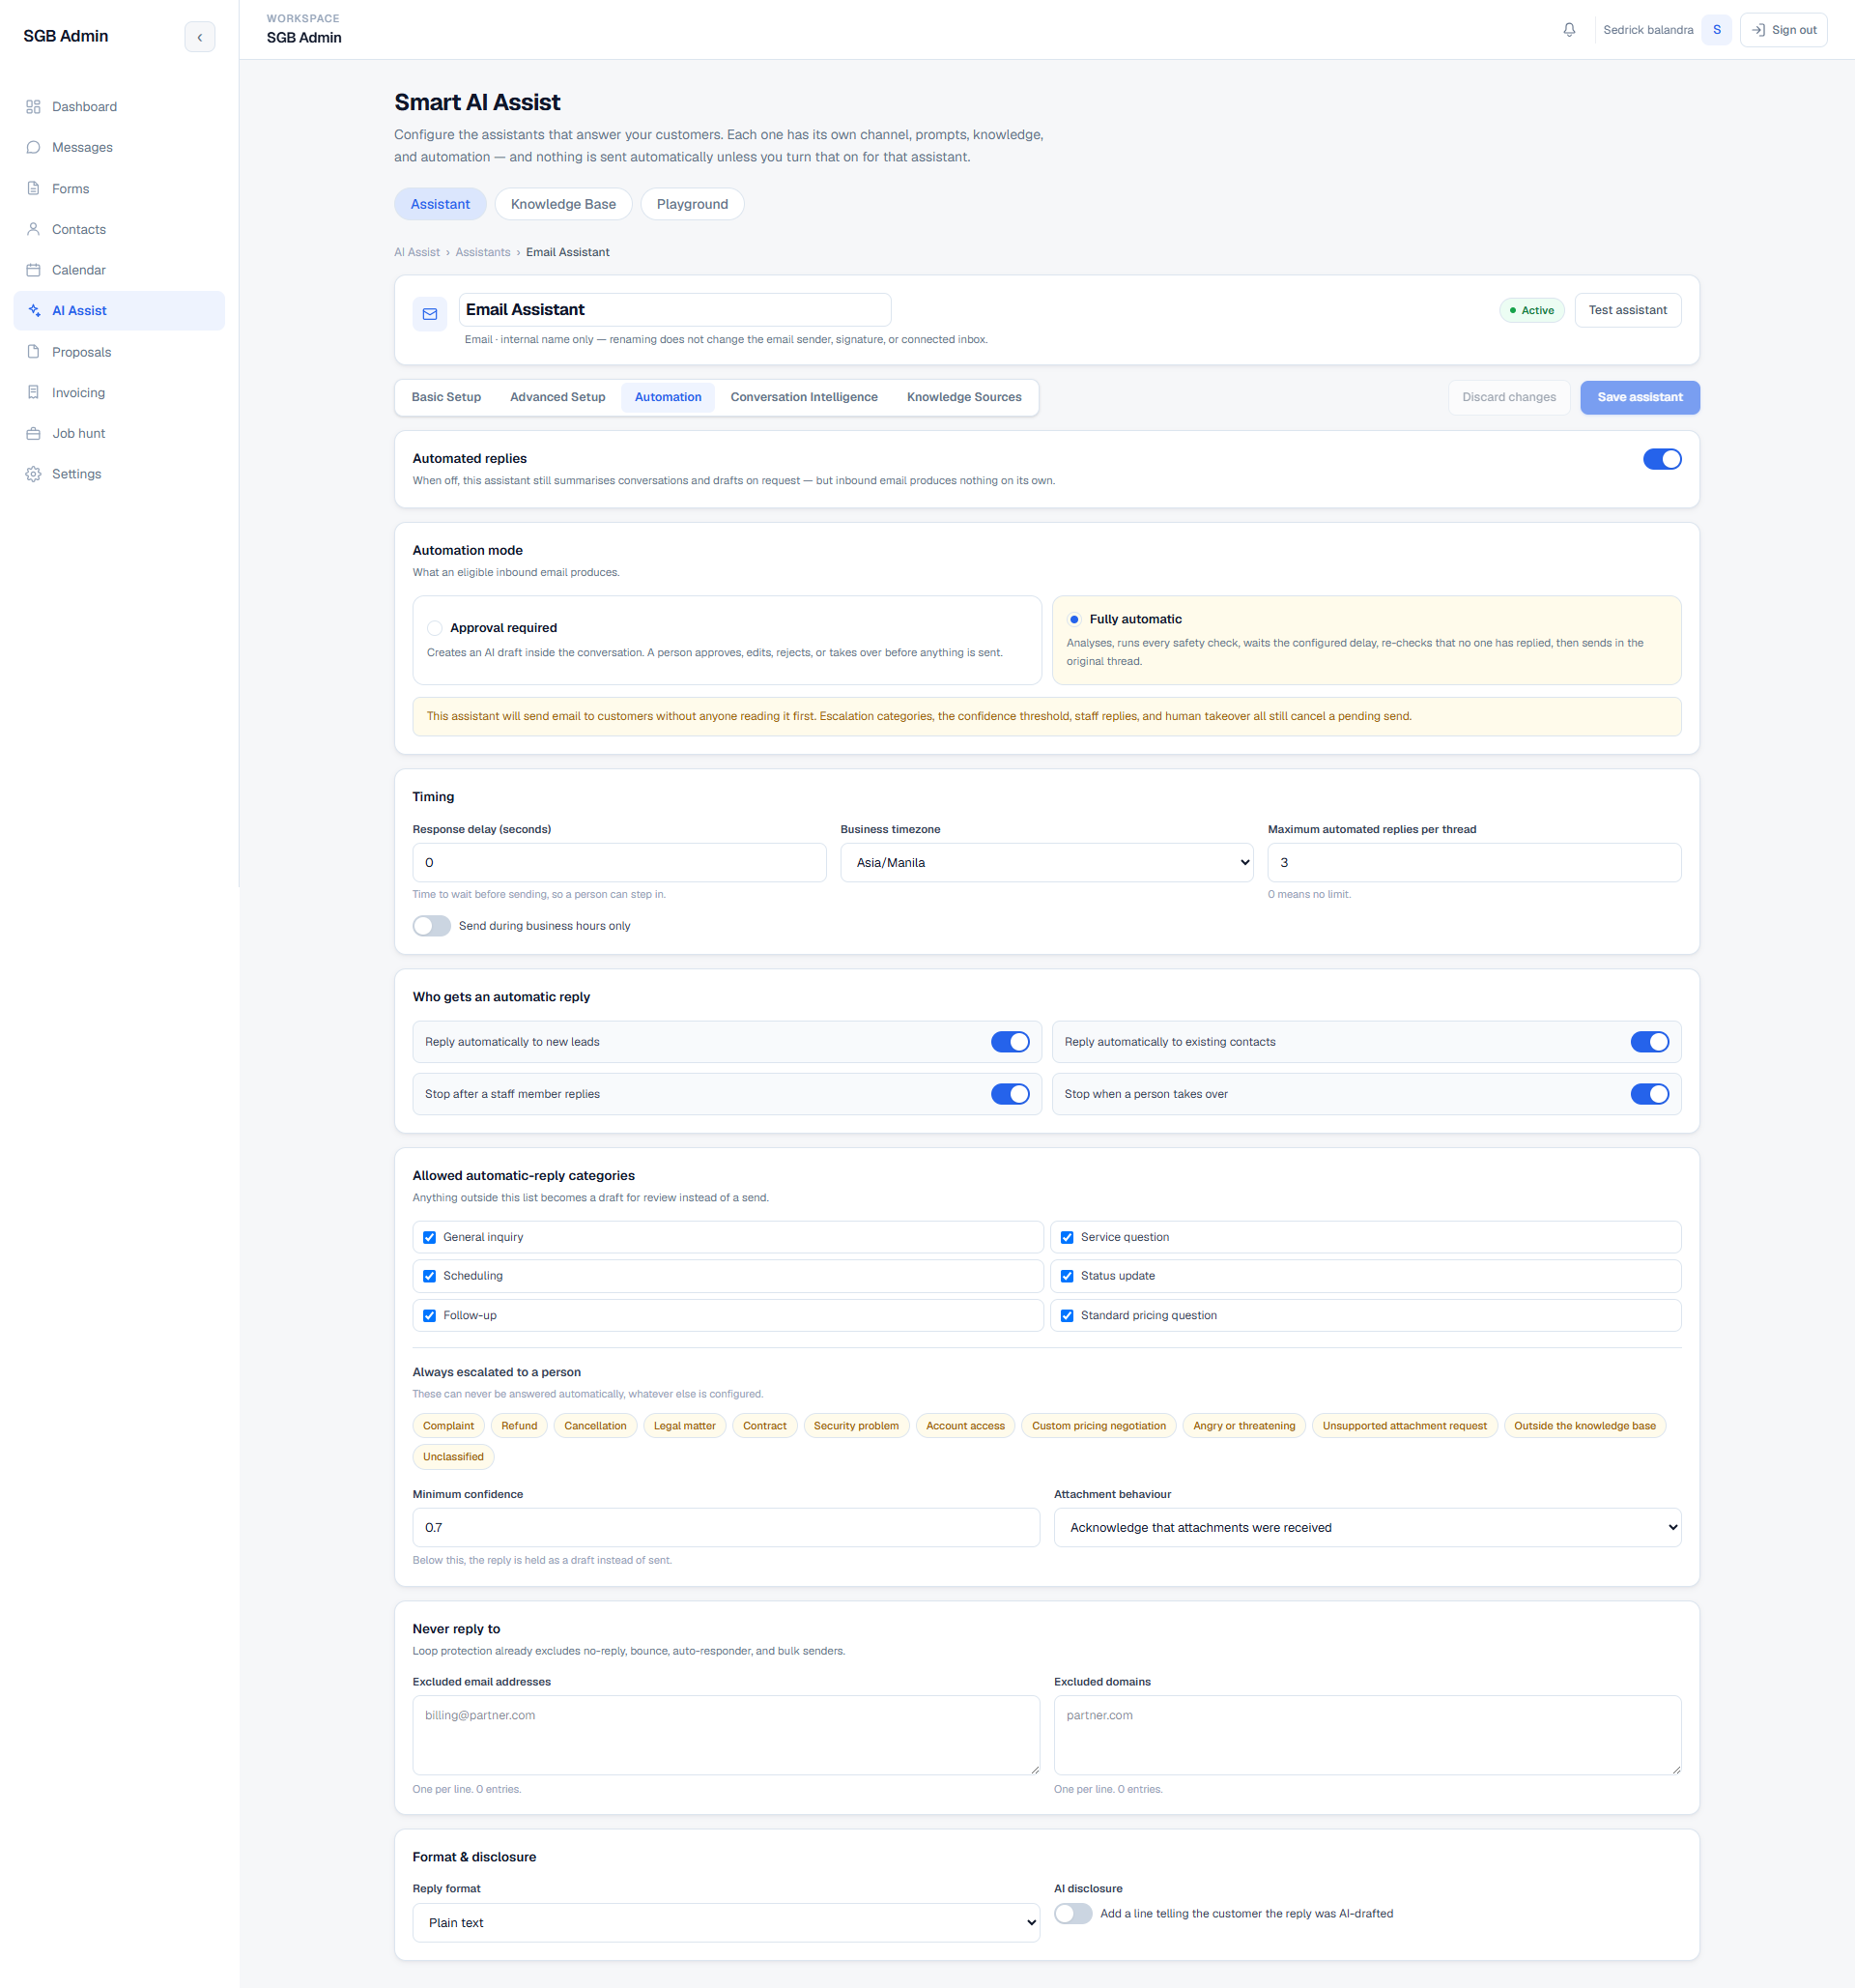The width and height of the screenshot is (1855, 1988).
Task: Collapse the sidebar with the chevron button
Action: 200,37
